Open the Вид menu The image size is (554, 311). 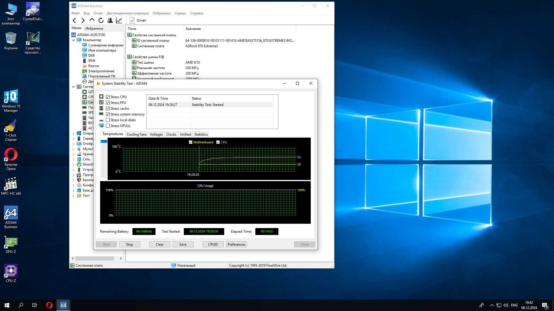pyautogui.click(x=87, y=13)
